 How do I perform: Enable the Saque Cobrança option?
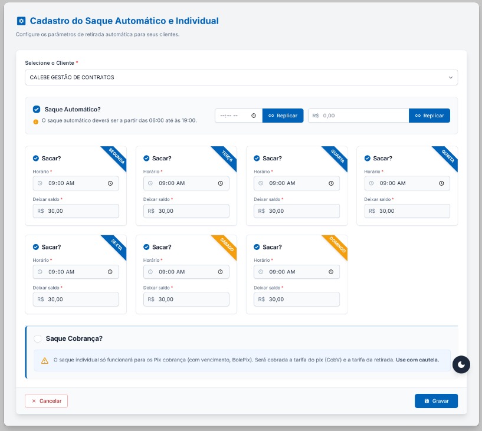coord(38,338)
